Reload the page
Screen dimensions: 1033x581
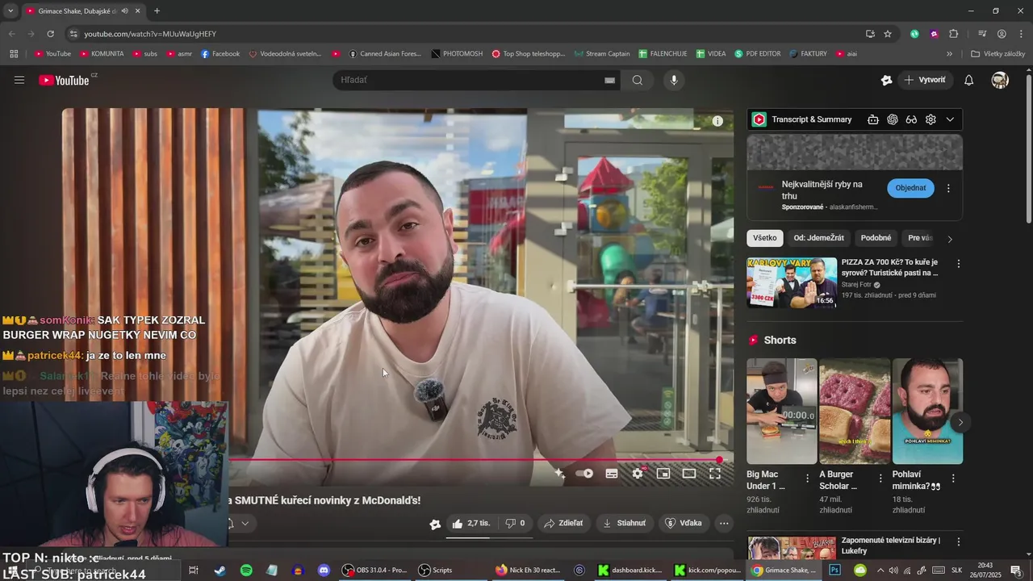coord(50,34)
